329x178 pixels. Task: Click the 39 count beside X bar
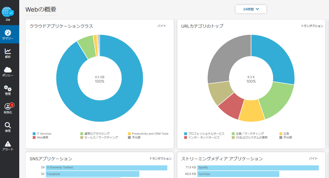pos(42,167)
